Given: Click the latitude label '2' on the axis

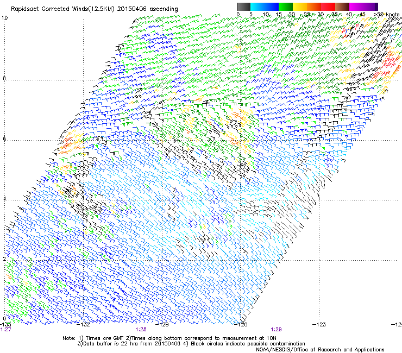Looking at the screenshot, I should [x=4, y=259].
